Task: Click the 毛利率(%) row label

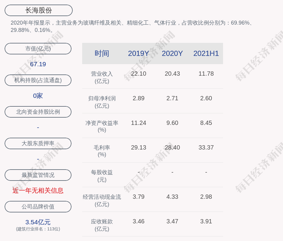Action: (102, 151)
